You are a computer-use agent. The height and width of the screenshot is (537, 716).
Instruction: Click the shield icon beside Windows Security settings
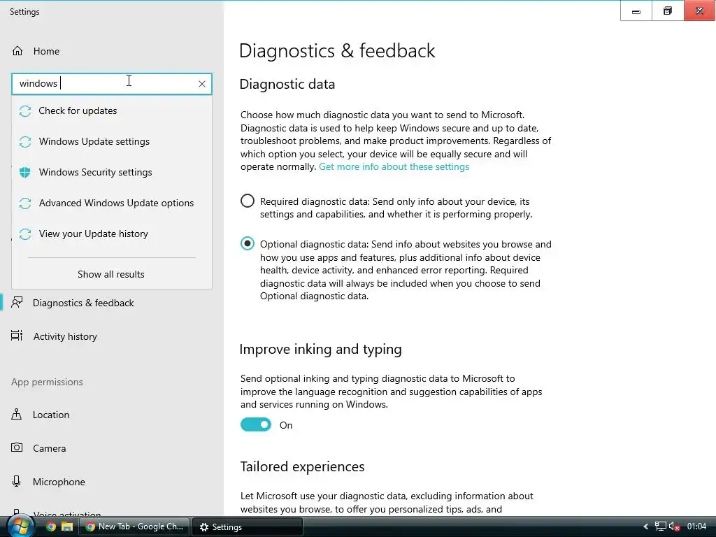25,173
